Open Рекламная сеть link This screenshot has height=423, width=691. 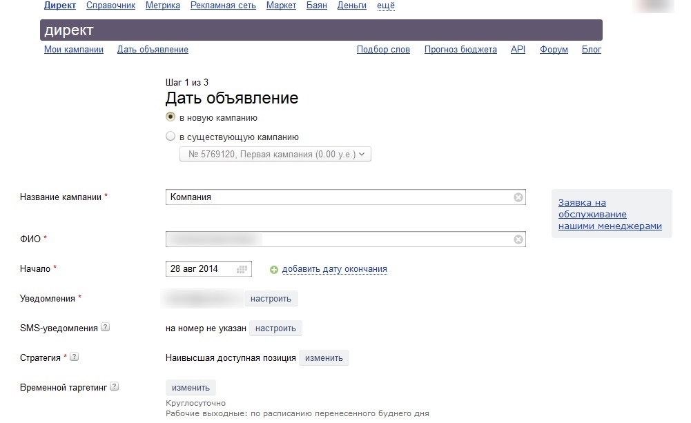(223, 6)
